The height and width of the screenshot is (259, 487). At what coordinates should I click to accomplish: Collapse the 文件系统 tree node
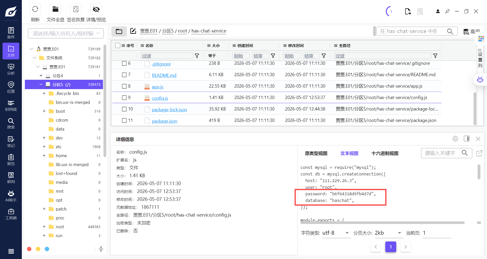35,58
